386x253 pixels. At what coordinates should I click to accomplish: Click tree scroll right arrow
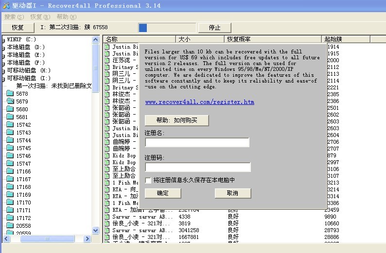(87, 238)
